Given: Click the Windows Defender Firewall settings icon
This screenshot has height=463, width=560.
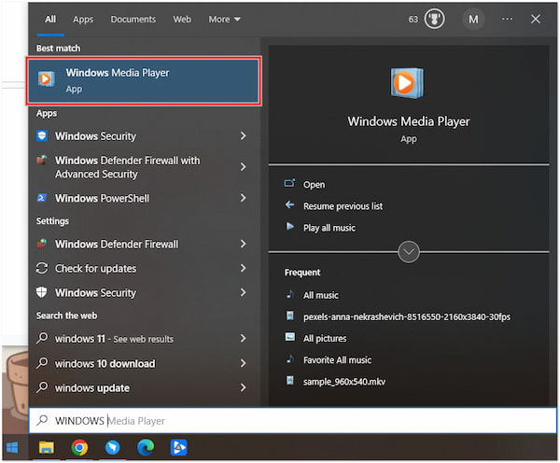Looking at the screenshot, I should coord(42,244).
